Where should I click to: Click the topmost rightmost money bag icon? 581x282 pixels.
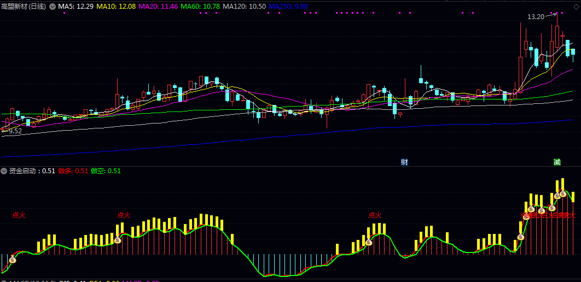click(562, 193)
